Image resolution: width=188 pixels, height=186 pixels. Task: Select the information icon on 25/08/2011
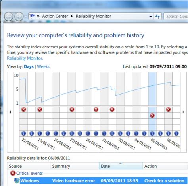(x=56, y=133)
